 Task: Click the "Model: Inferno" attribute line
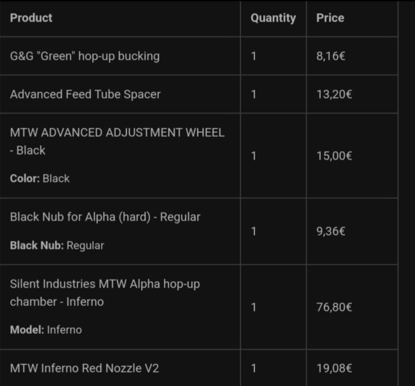click(x=46, y=330)
